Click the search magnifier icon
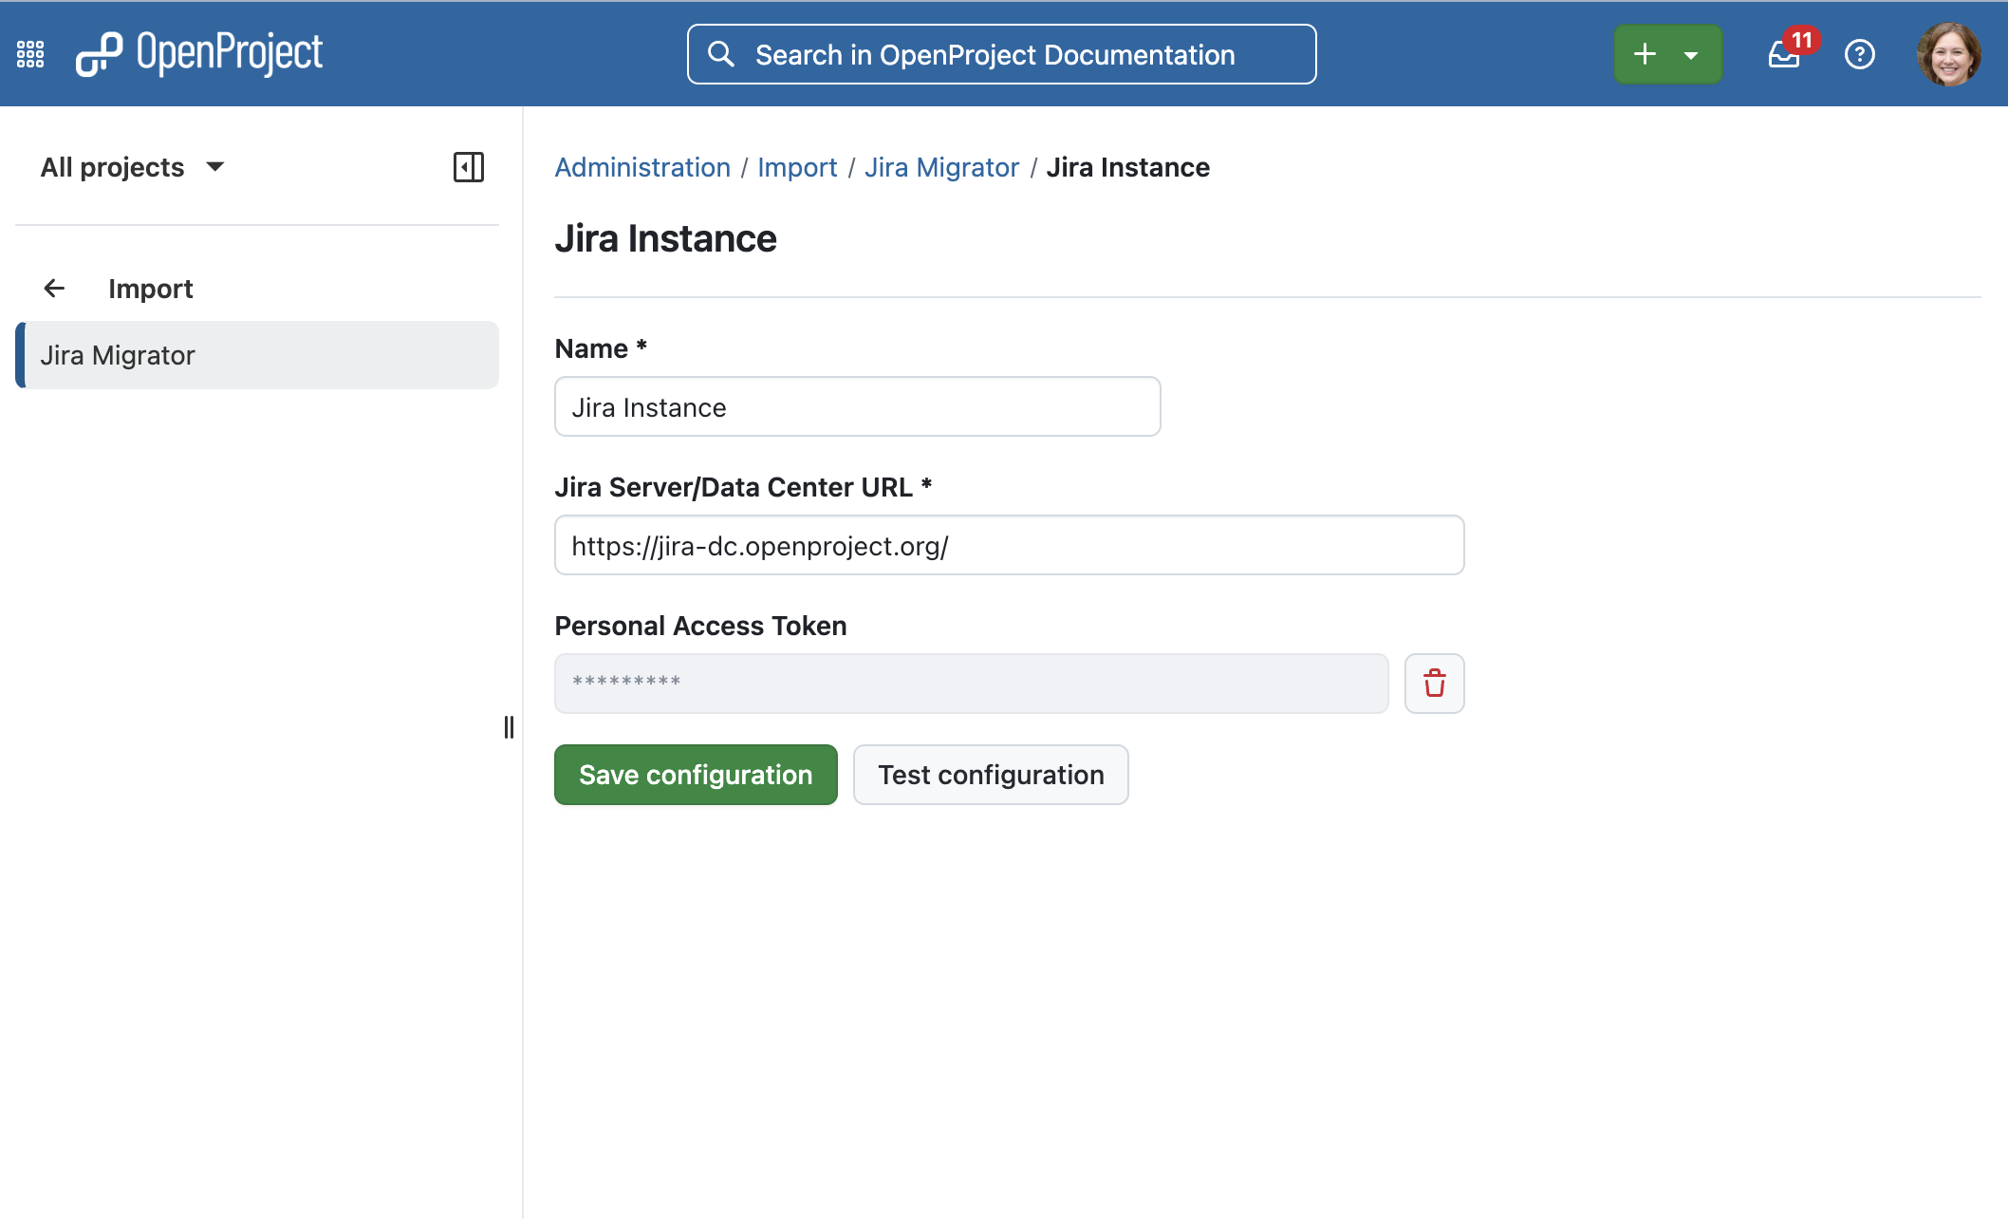The height and width of the screenshot is (1219, 2008). coord(721,54)
